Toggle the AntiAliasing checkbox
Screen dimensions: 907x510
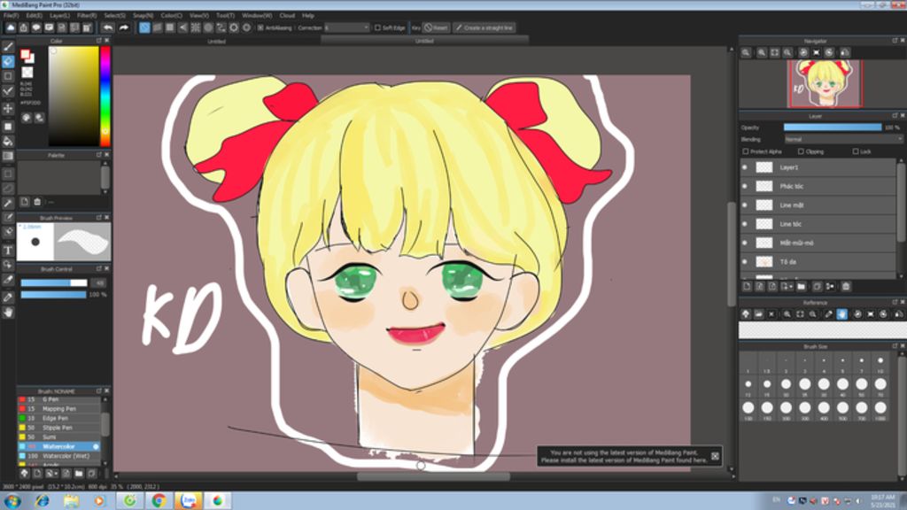260,27
